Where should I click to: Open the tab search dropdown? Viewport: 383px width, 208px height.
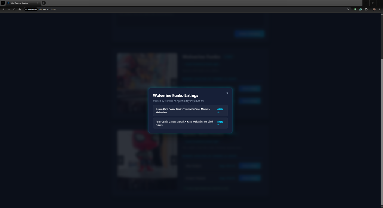pos(3,3)
